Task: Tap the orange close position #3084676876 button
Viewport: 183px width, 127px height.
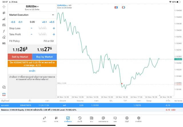Action: 32,64
